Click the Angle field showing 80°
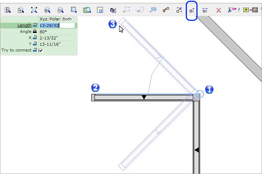 pyautogui.click(x=57, y=32)
